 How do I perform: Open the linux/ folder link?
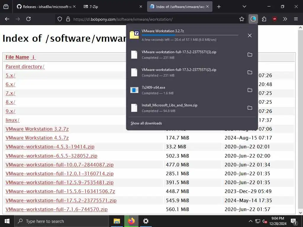pyautogui.click(x=12, y=120)
